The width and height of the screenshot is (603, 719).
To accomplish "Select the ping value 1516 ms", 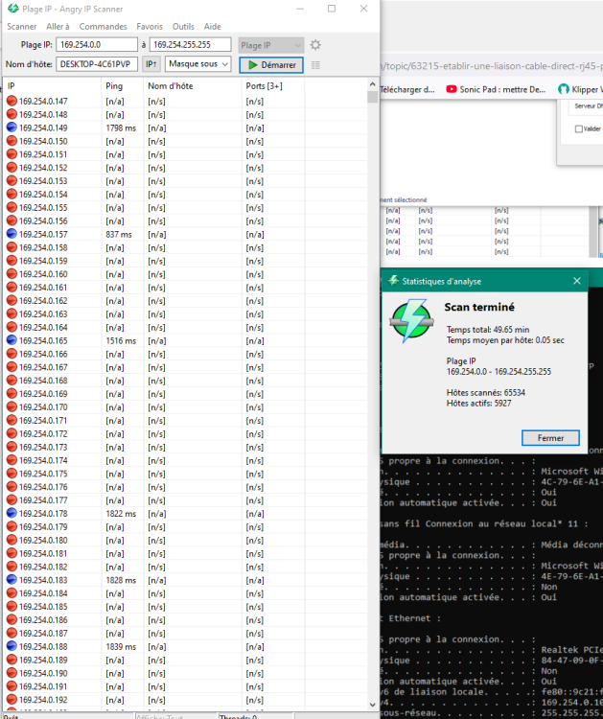I will point(121,340).
